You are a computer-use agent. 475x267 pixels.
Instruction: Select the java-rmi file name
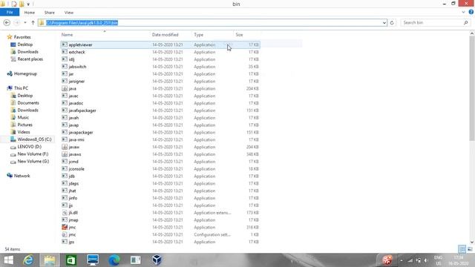click(76, 139)
